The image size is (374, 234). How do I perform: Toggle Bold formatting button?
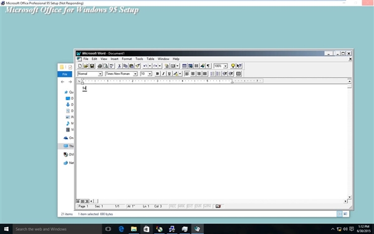tap(157, 74)
